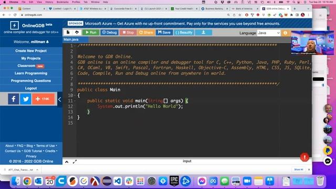Save the project with Save button

(x=164, y=33)
